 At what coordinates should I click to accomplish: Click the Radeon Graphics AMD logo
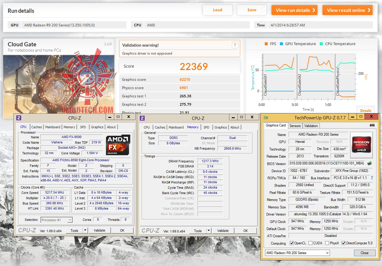pyautogui.click(x=361, y=145)
